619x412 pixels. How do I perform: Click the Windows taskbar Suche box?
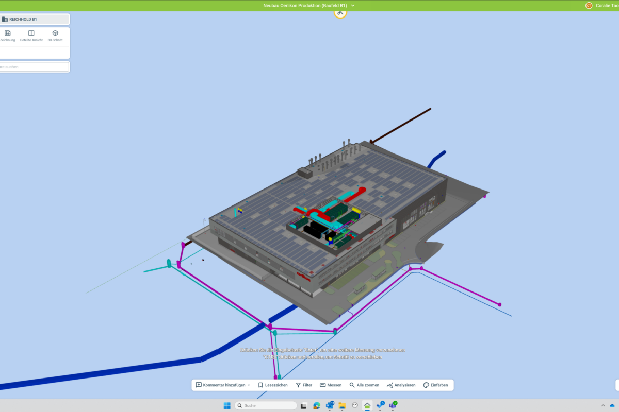pos(266,406)
